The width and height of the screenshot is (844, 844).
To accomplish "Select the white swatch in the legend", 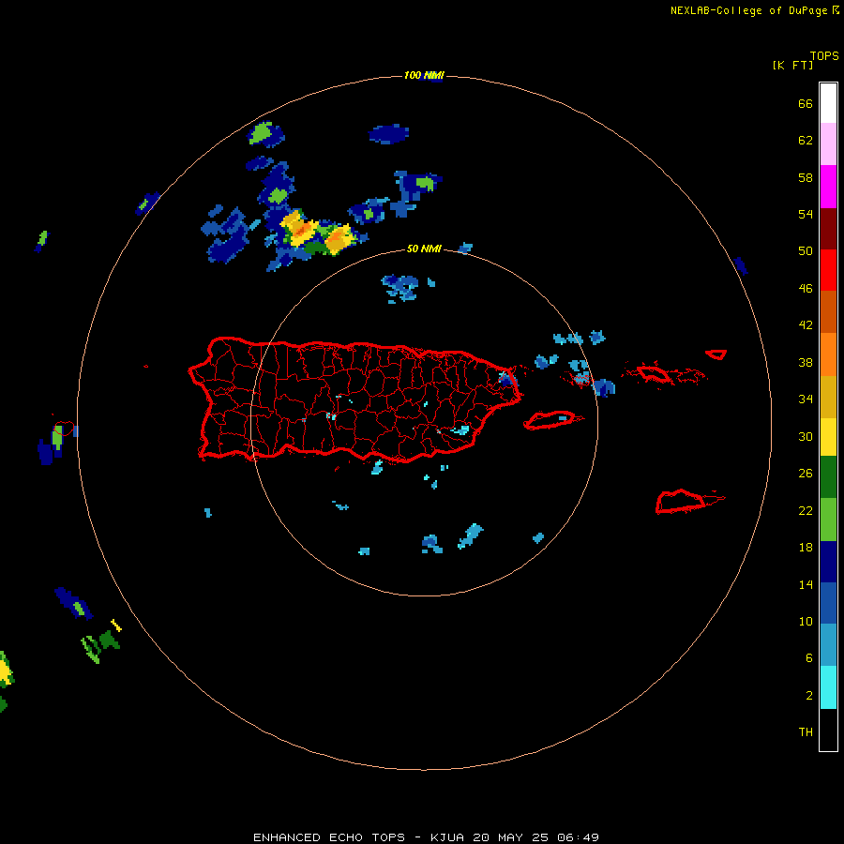I will click(828, 103).
